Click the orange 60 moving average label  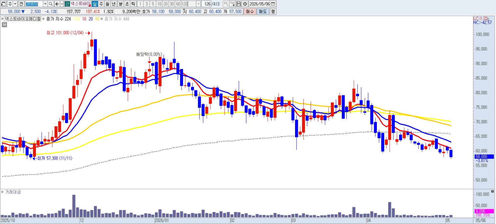97,19
